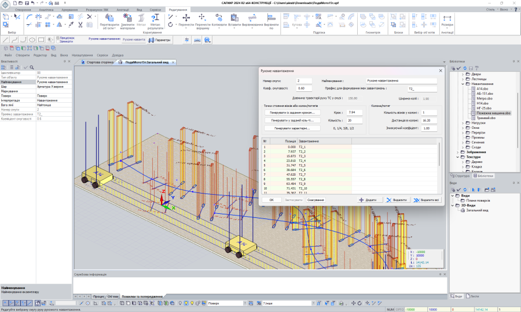The width and height of the screenshot is (521, 312).
Task: Click the Вставити (Paste) ribbon icon
Action: [235, 18]
